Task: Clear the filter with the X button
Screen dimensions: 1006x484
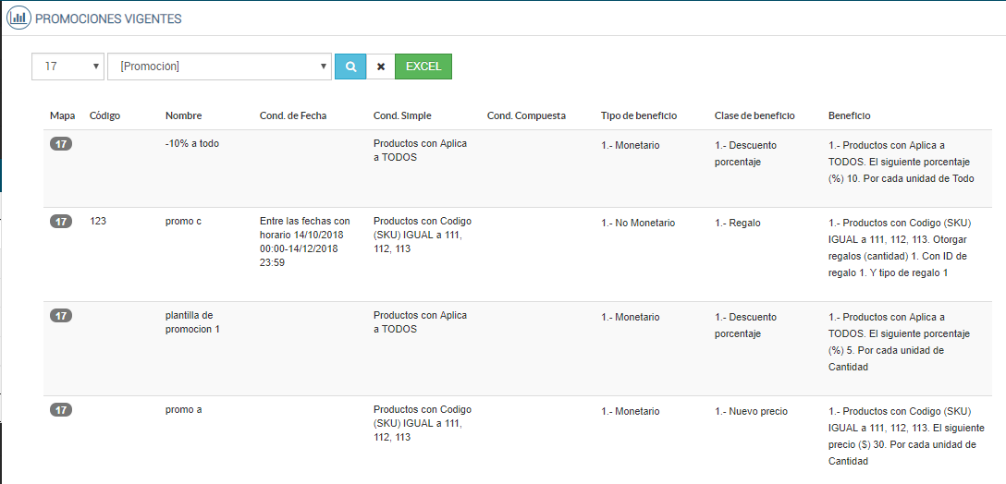Action: (381, 67)
